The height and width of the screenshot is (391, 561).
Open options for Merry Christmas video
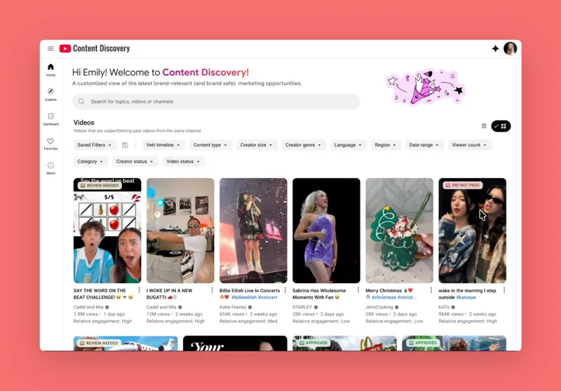pyautogui.click(x=431, y=290)
